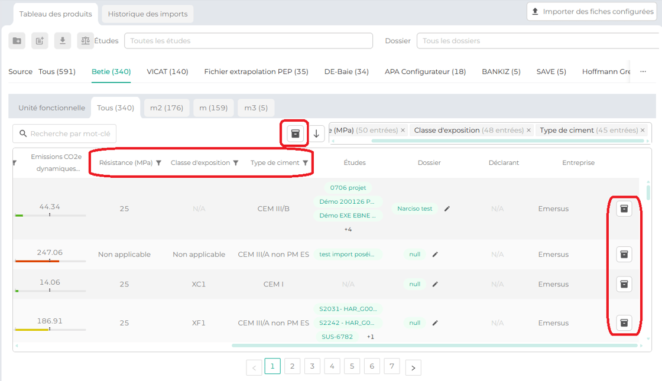Select the Fichier extrapolation PEP (35) source
Screen dimensions: 662x381
pos(257,71)
